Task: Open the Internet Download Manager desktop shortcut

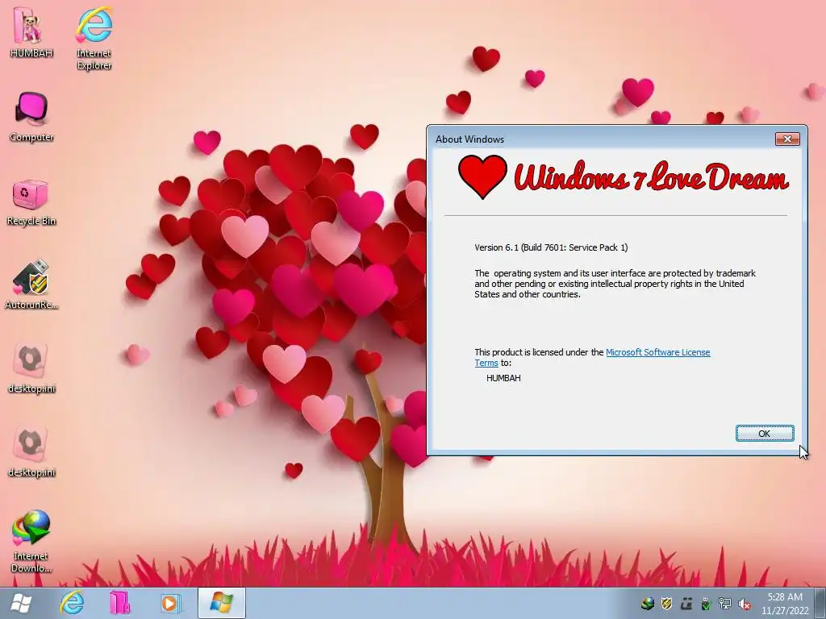Action: pos(31,541)
